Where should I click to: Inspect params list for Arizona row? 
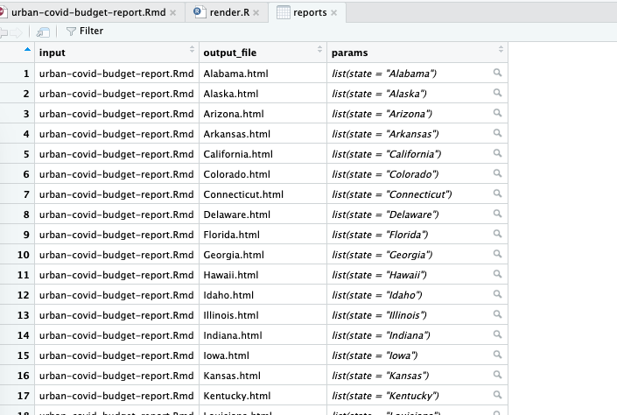497,113
